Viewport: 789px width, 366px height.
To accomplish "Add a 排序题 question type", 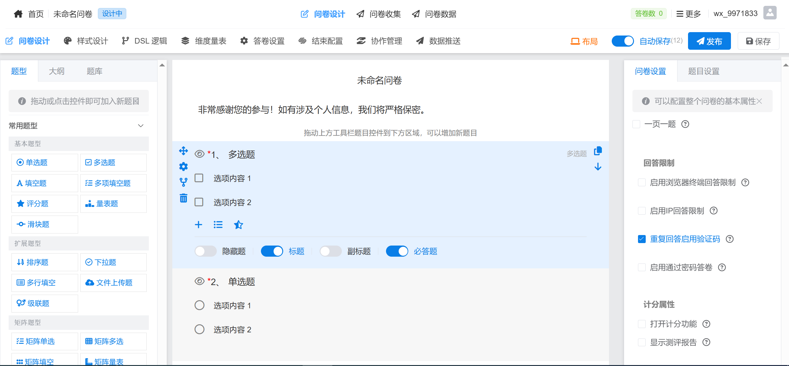I will click(x=45, y=262).
